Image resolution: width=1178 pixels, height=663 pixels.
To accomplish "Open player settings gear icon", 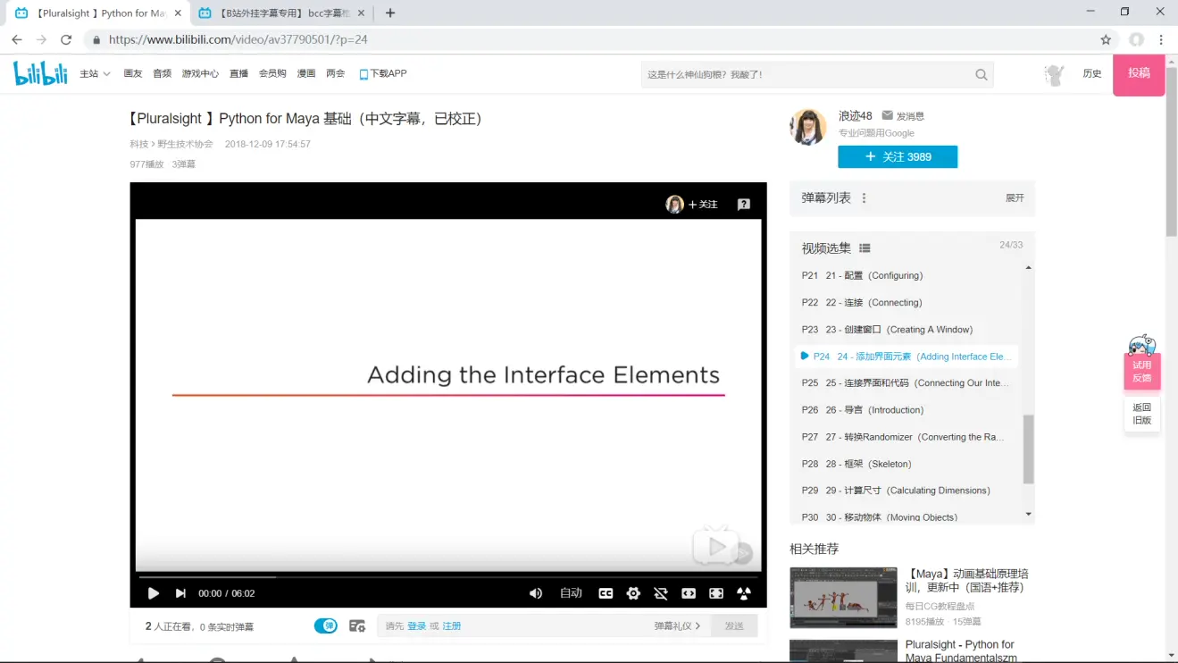I will point(633,593).
